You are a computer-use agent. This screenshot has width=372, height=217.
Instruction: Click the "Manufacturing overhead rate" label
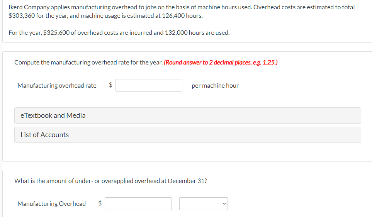[x=57, y=86]
